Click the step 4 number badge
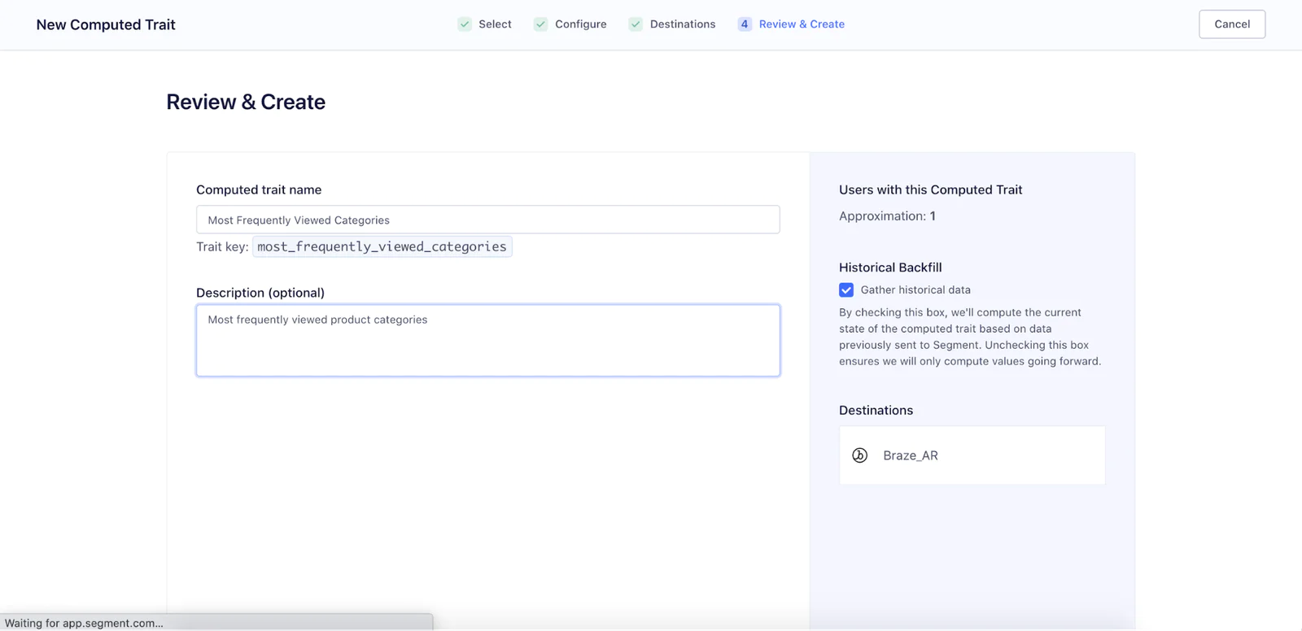This screenshot has width=1302, height=631. [x=744, y=24]
